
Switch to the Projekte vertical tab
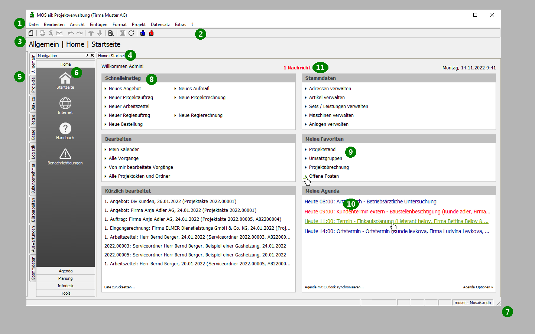click(33, 85)
